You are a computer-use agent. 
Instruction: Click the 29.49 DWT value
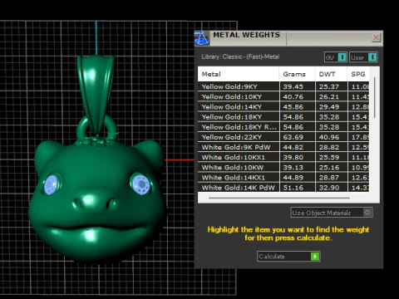329,107
